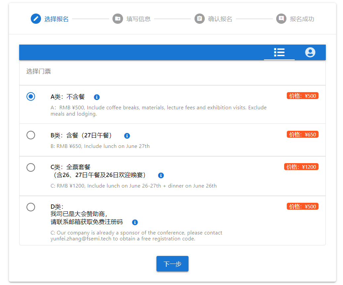This screenshot has height=285, width=343.
Task: Click the 报名成功 step icon
Action: tap(281, 18)
